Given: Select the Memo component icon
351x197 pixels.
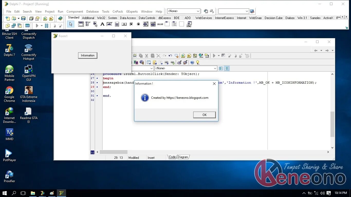Looking at the screenshot, I should (x=117, y=24).
